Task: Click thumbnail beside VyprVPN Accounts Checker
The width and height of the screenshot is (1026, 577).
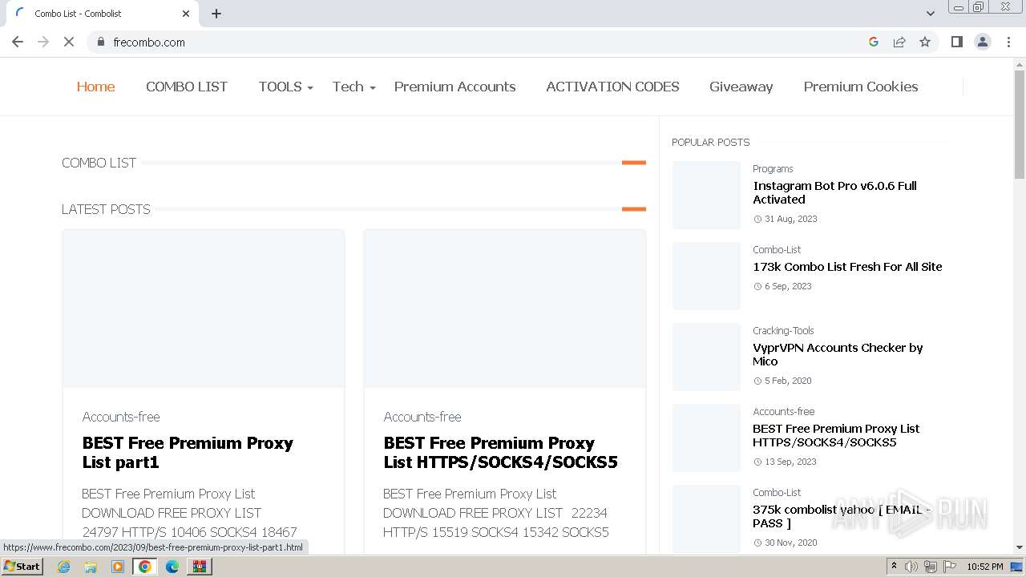Action: click(706, 357)
